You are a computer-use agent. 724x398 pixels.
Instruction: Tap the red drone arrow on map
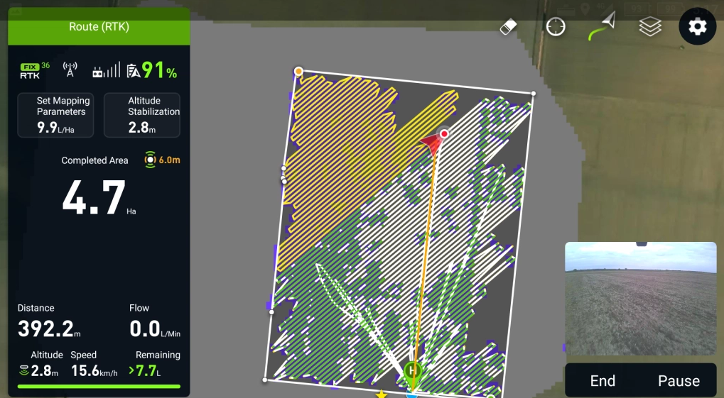(432, 144)
